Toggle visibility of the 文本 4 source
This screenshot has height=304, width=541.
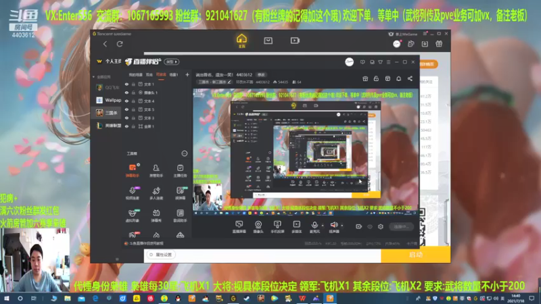coord(126,101)
